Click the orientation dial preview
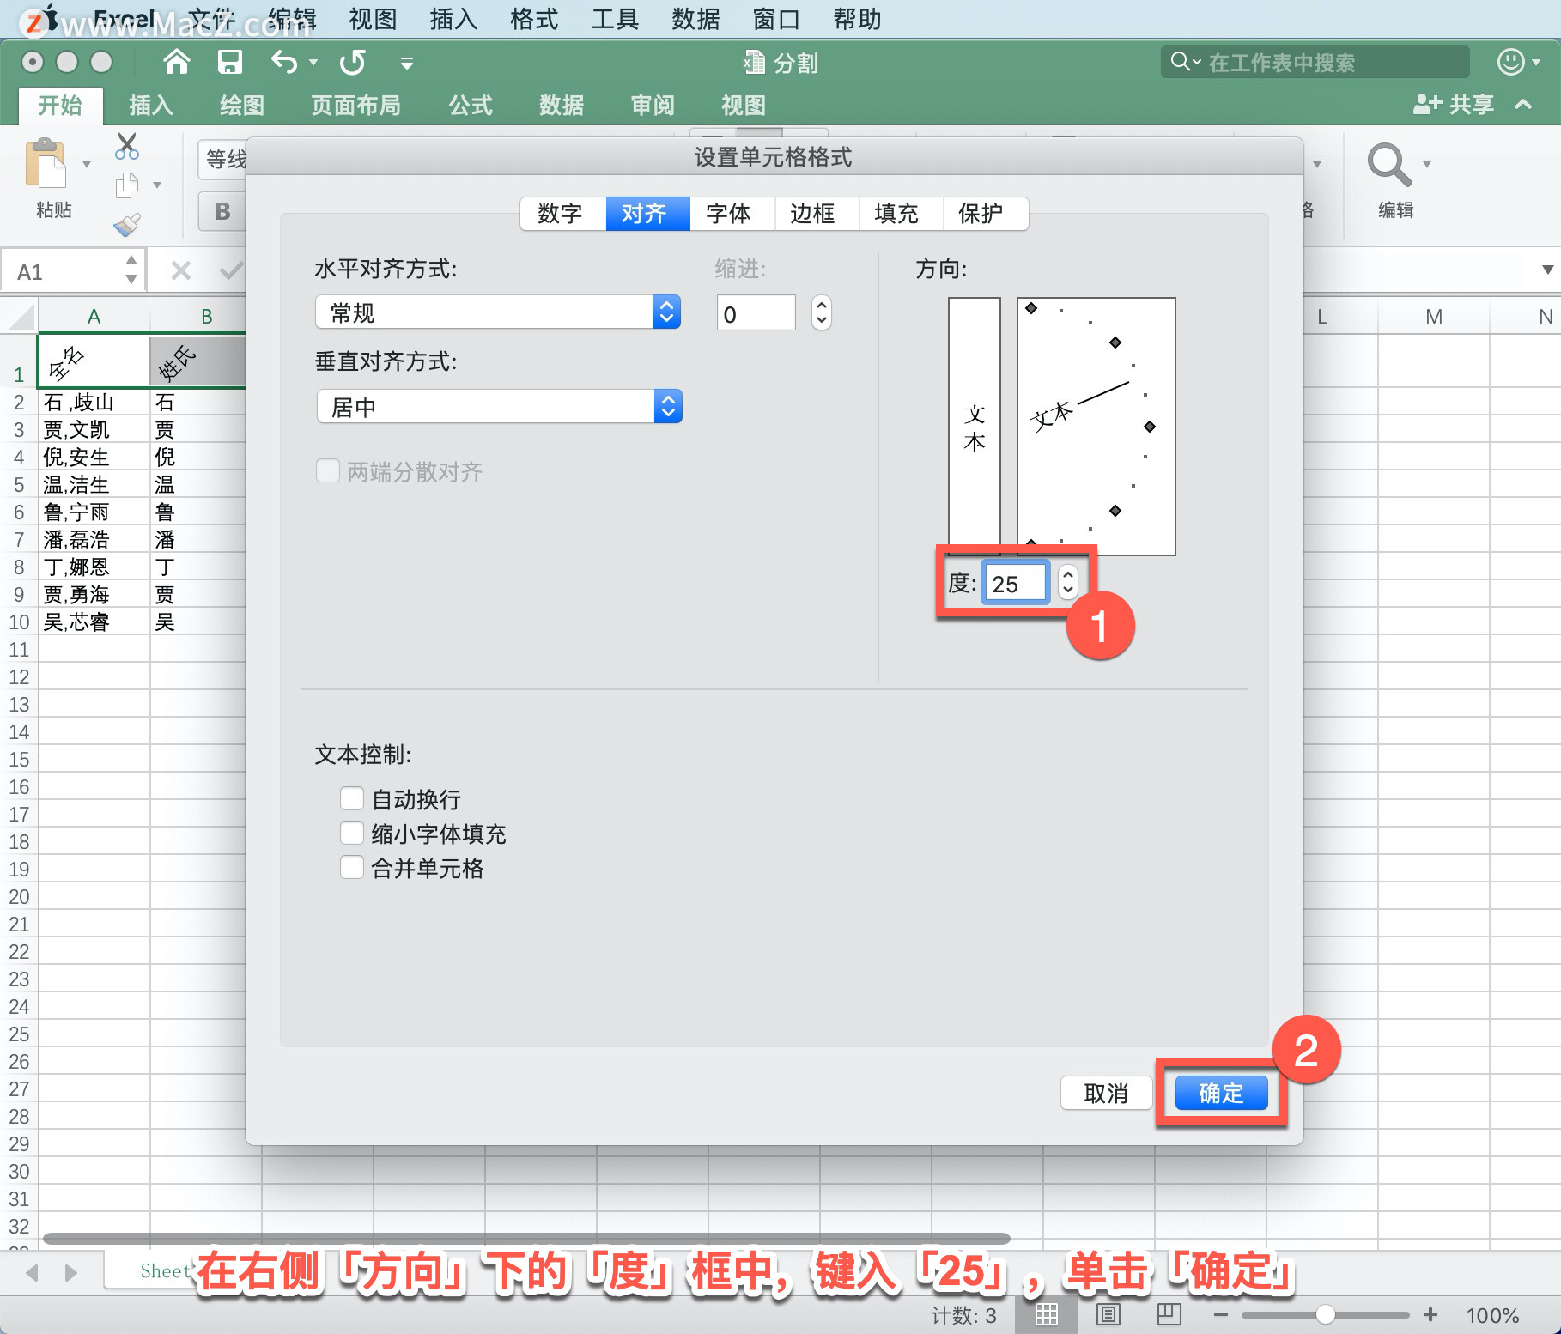 1096,426
